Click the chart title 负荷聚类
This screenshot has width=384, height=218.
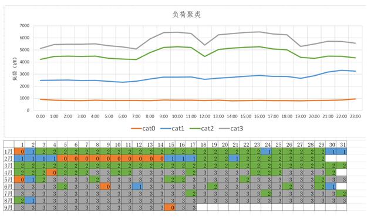(187, 15)
